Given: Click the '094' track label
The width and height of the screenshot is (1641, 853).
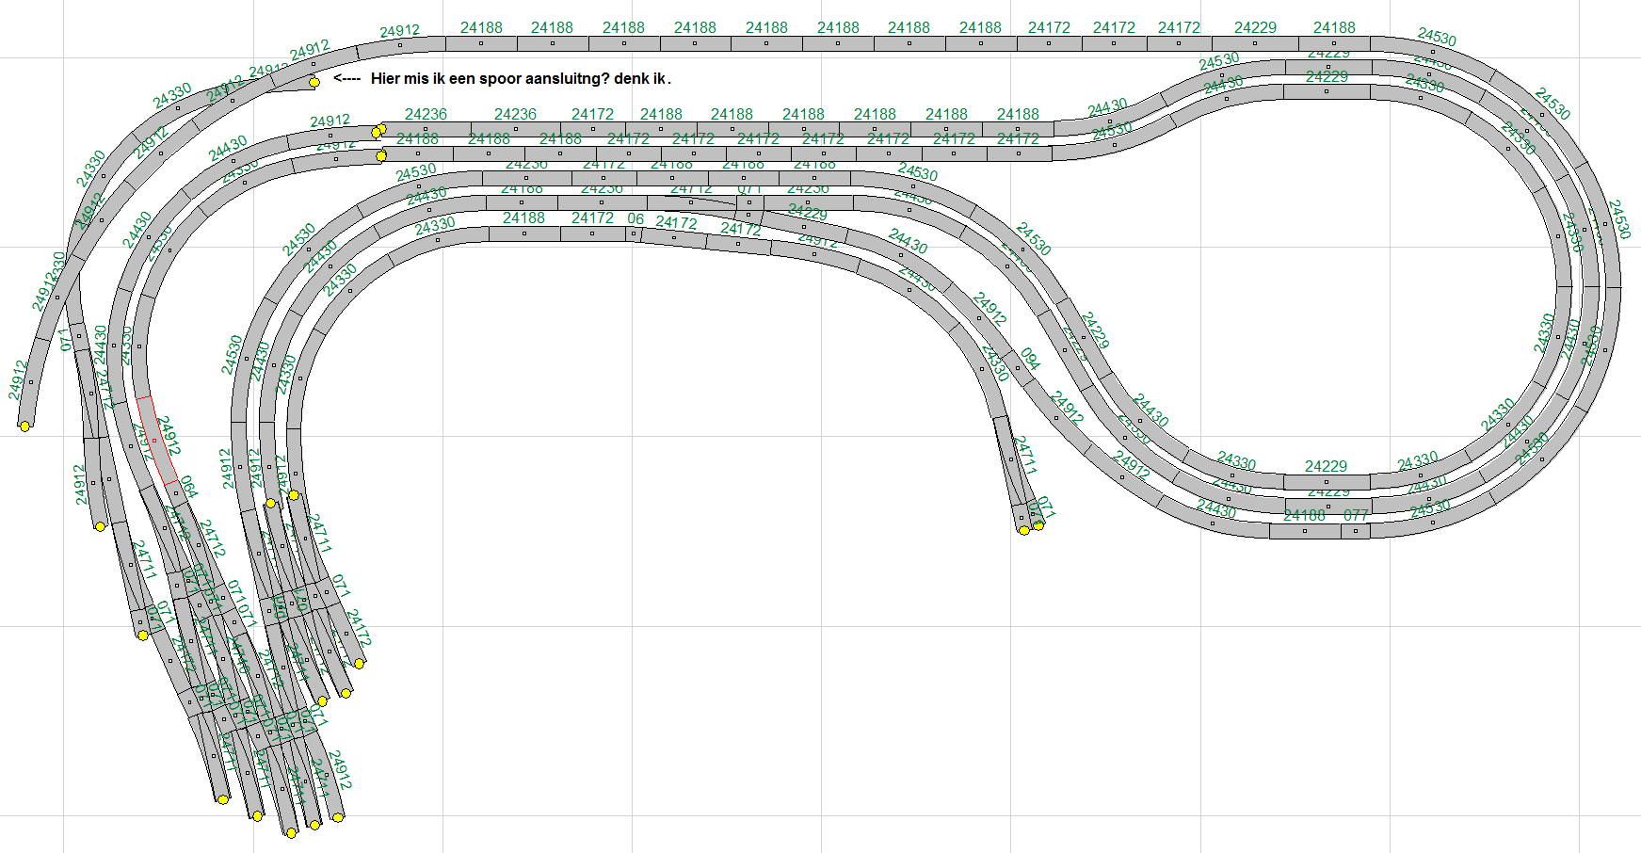Looking at the screenshot, I should [1030, 360].
